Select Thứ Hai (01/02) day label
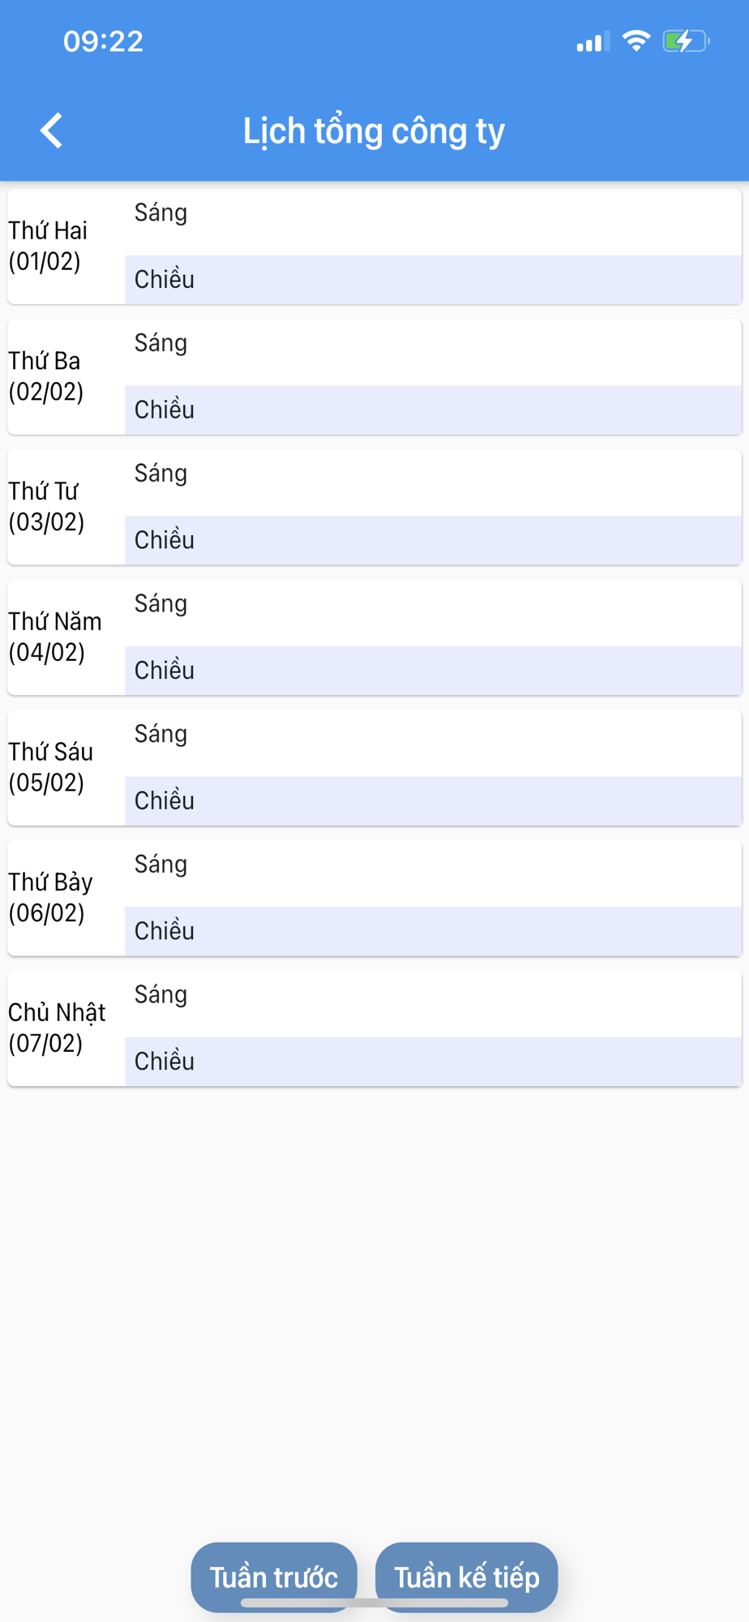749x1622 pixels. point(48,246)
